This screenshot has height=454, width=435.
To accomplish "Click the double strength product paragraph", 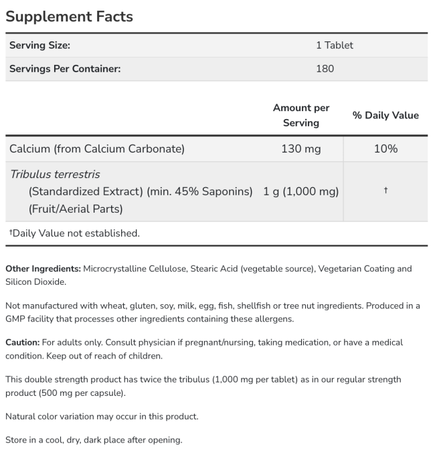I will pos(203,386).
